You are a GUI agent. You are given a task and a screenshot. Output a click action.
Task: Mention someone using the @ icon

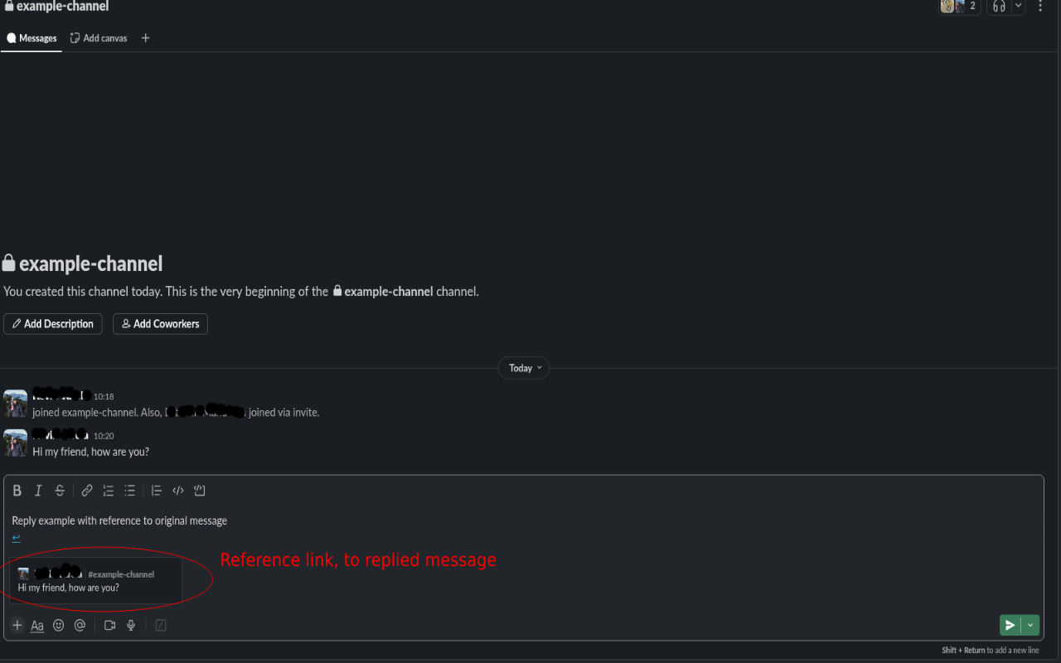click(x=80, y=626)
